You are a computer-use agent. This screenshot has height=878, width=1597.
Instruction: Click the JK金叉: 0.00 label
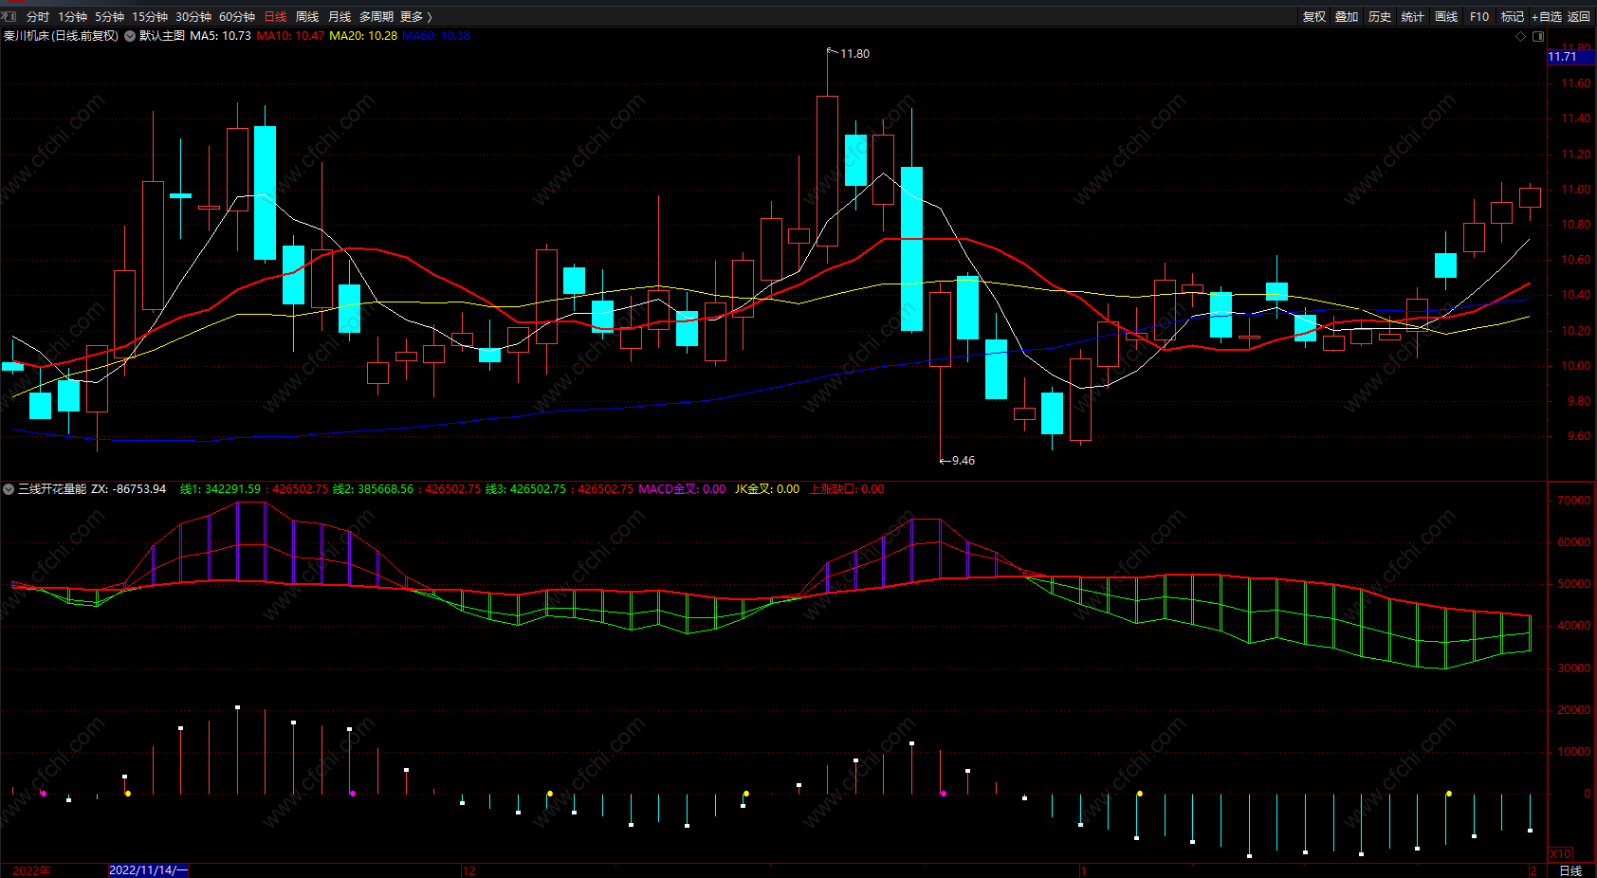coord(767,489)
